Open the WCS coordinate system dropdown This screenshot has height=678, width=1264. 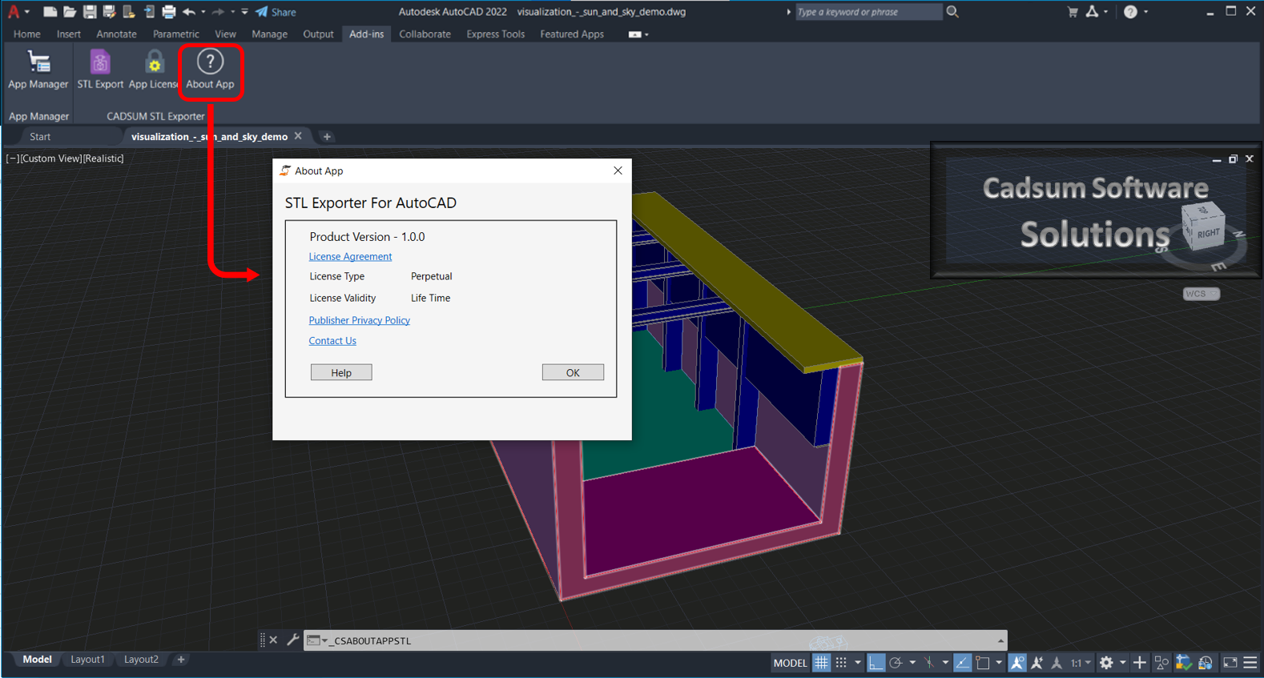(x=1201, y=294)
